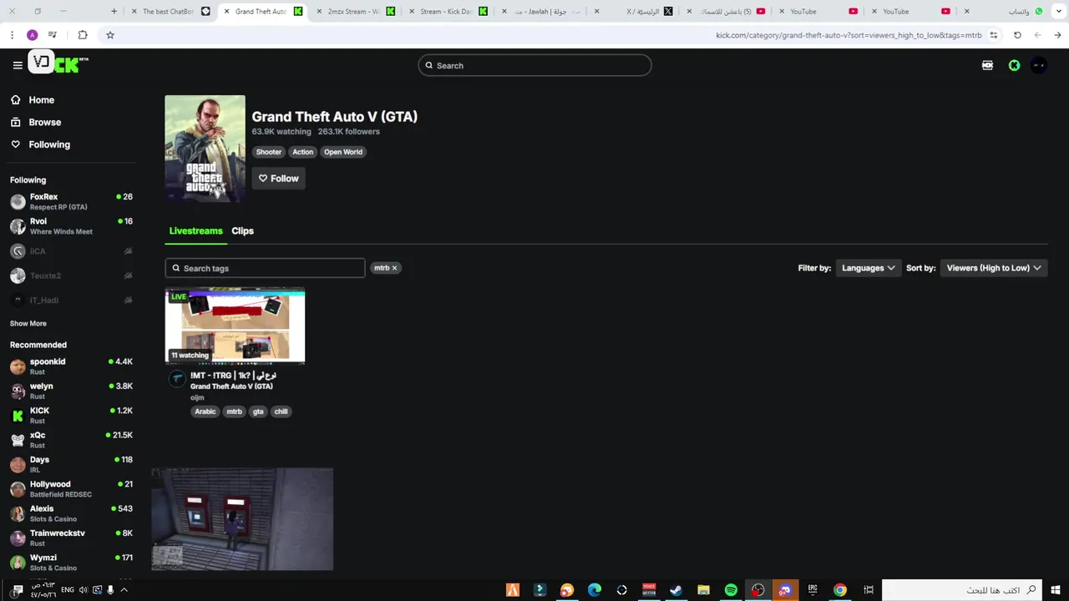This screenshot has height=601, width=1069.
Task: Open Google Chrome from the taskbar
Action: coord(840,590)
